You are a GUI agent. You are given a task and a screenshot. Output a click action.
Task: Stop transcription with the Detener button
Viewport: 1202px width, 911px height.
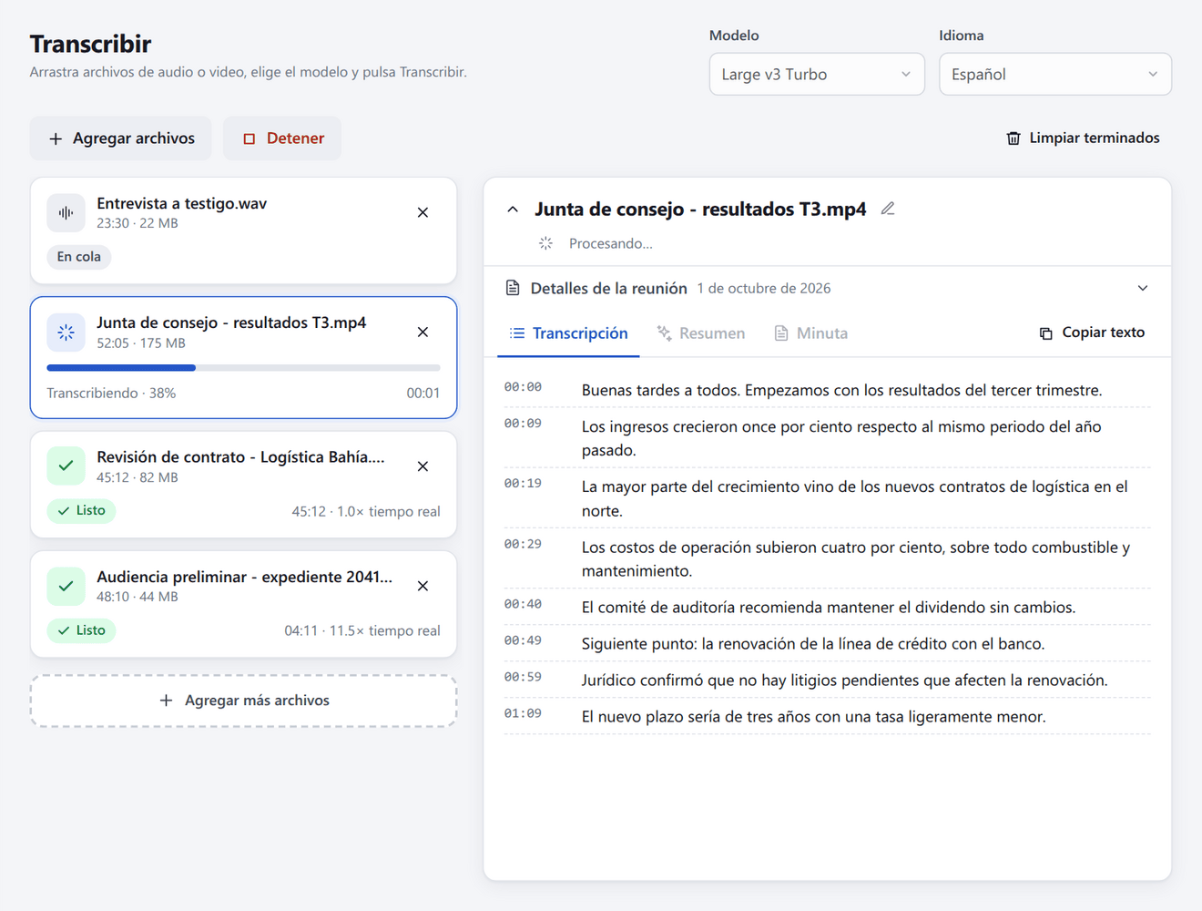click(282, 138)
